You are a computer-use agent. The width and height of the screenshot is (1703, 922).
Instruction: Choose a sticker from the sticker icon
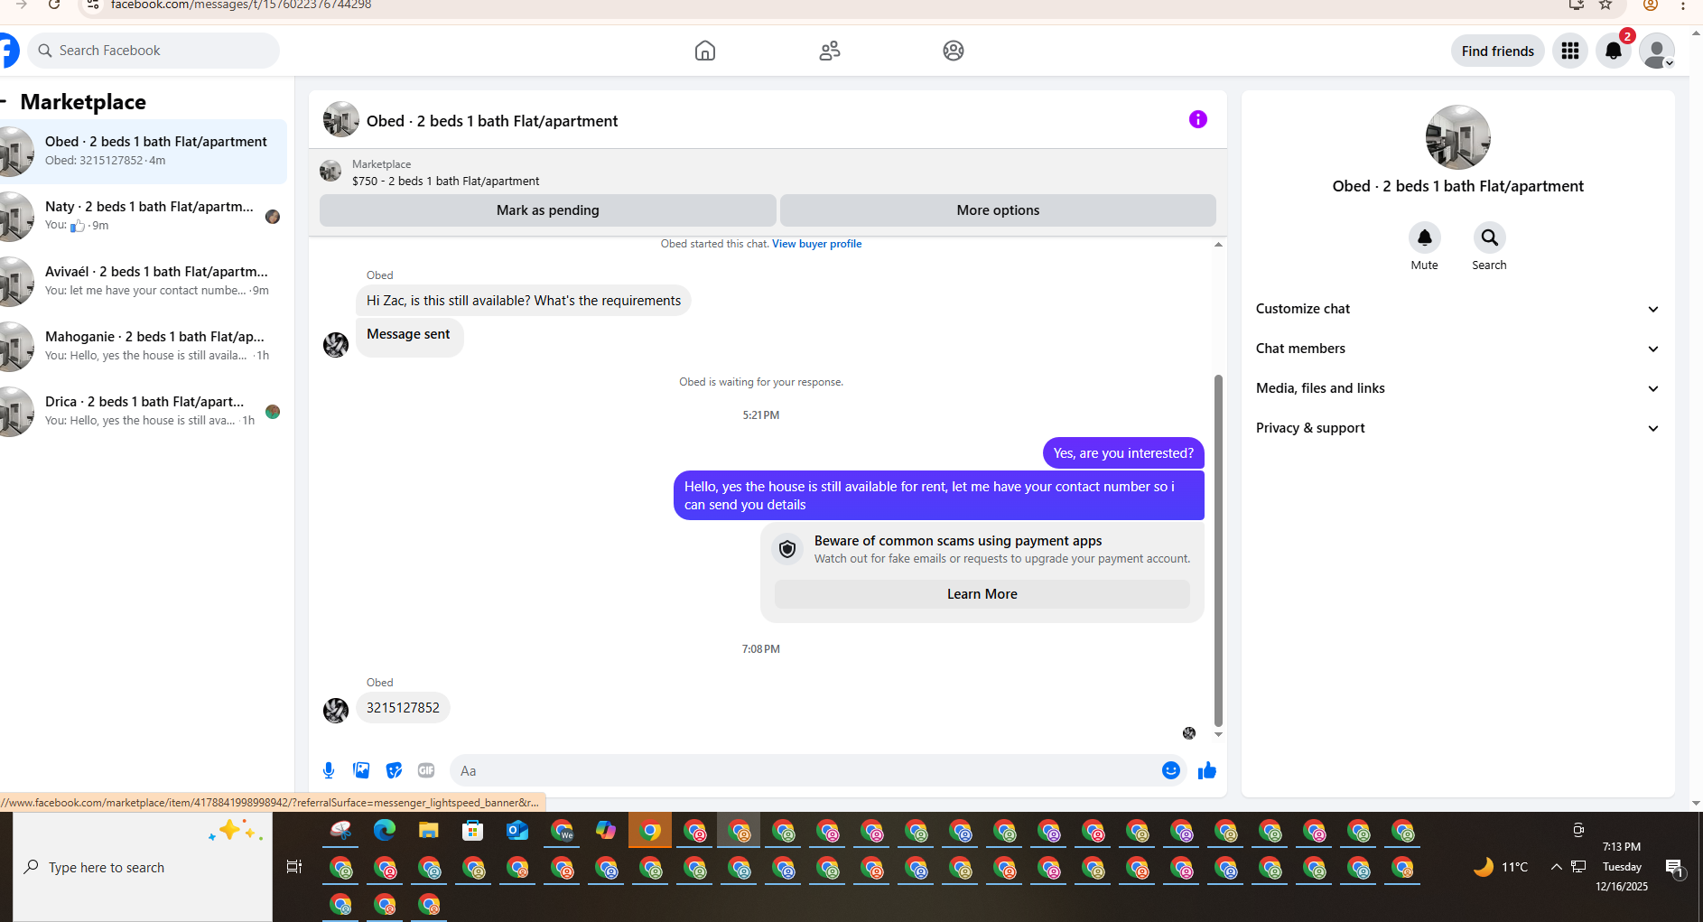[x=394, y=770]
